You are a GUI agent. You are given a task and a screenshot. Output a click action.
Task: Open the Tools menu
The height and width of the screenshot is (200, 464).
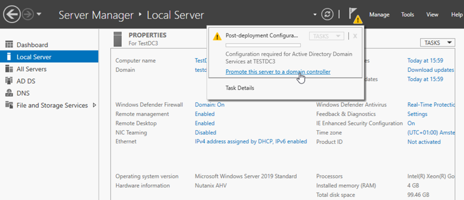[407, 15]
